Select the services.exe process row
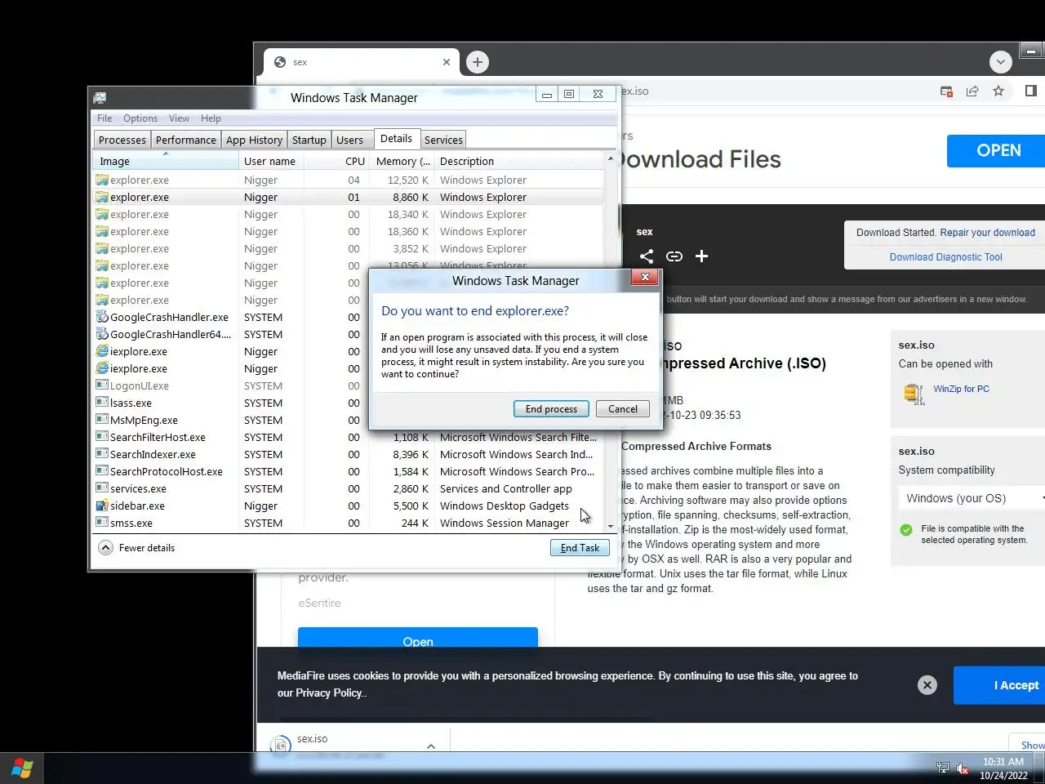This screenshot has width=1045, height=784. (x=349, y=488)
